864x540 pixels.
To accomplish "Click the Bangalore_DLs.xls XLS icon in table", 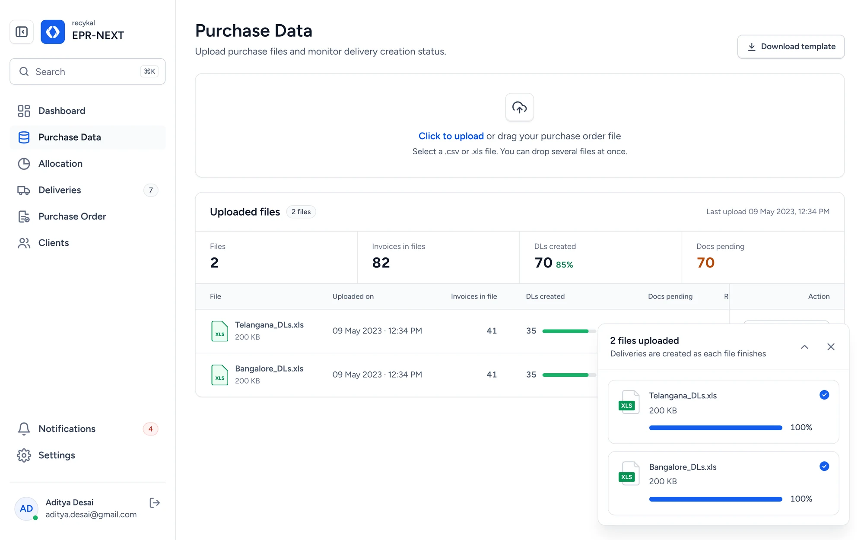I will (x=219, y=375).
